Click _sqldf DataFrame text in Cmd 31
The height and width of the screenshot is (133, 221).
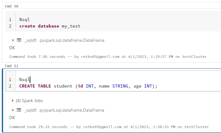click(x=64, y=110)
